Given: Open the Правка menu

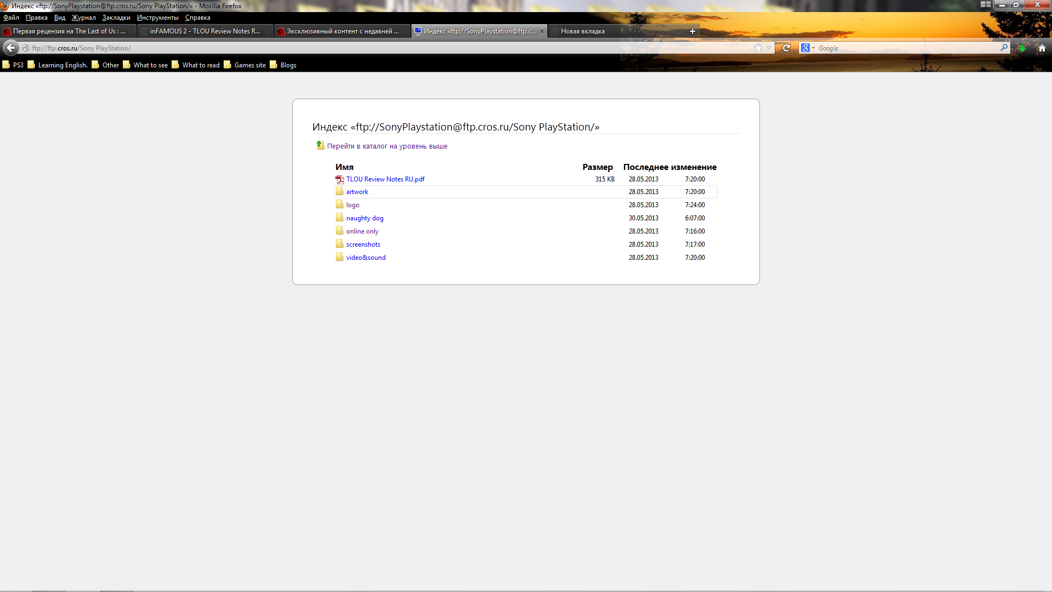Looking at the screenshot, I should click(x=37, y=18).
